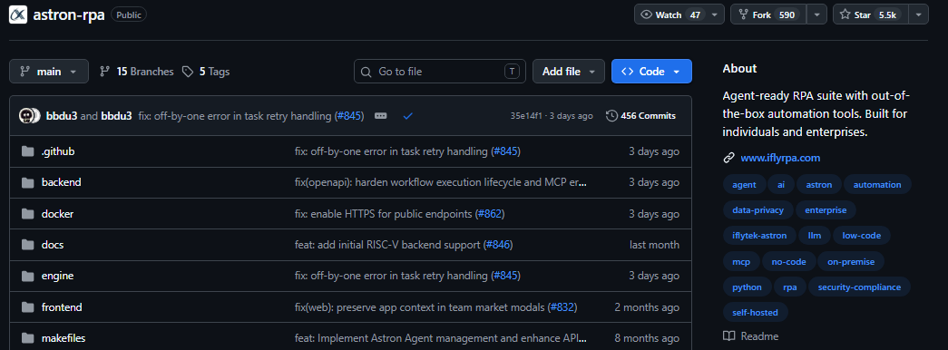Viewport: 948px width, 350px height.
Task: Click the docker folder icon
Action: pos(27,214)
